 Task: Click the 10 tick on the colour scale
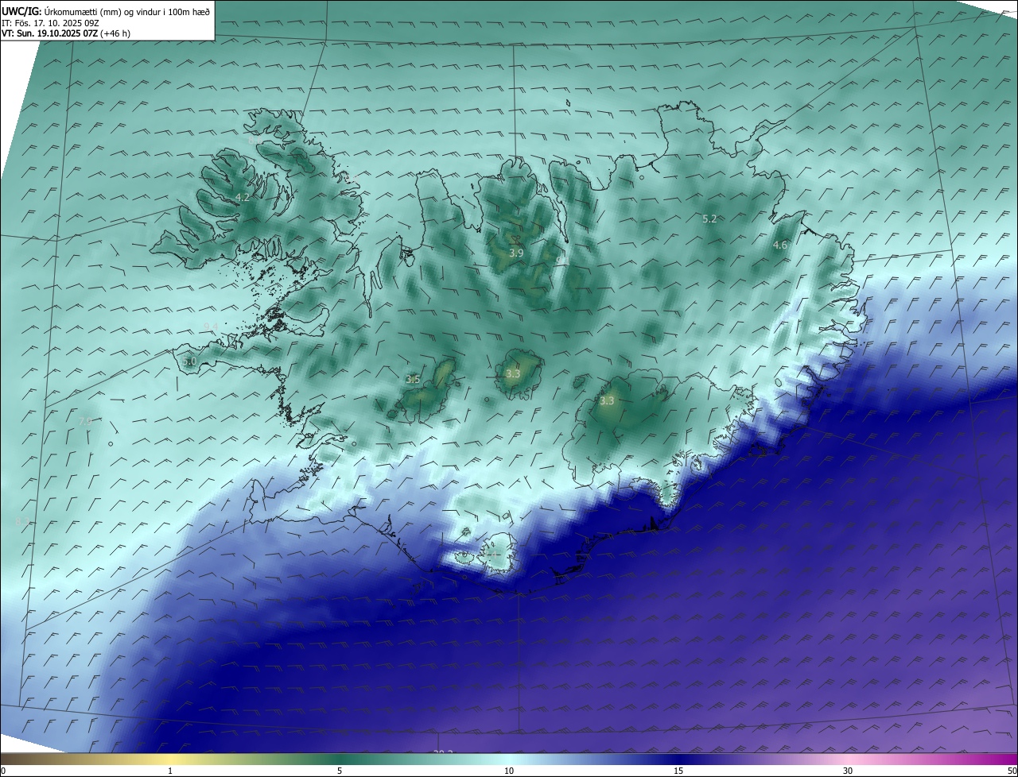coord(509,771)
